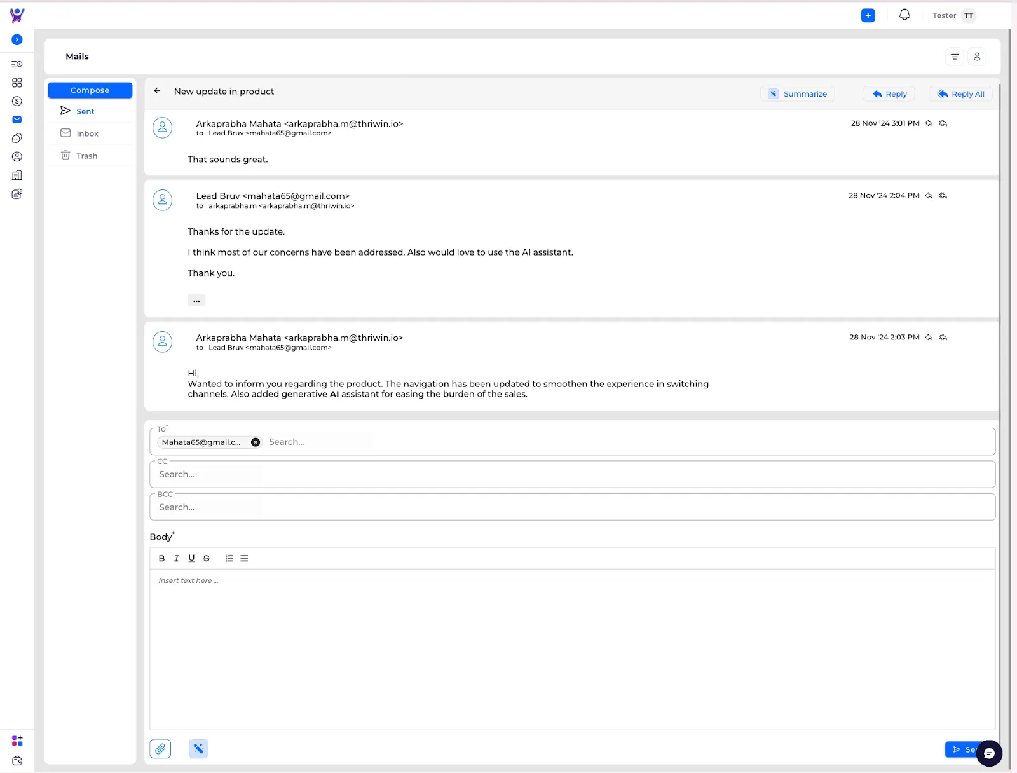Expand the sidebar with the blue arrow

coord(17,39)
